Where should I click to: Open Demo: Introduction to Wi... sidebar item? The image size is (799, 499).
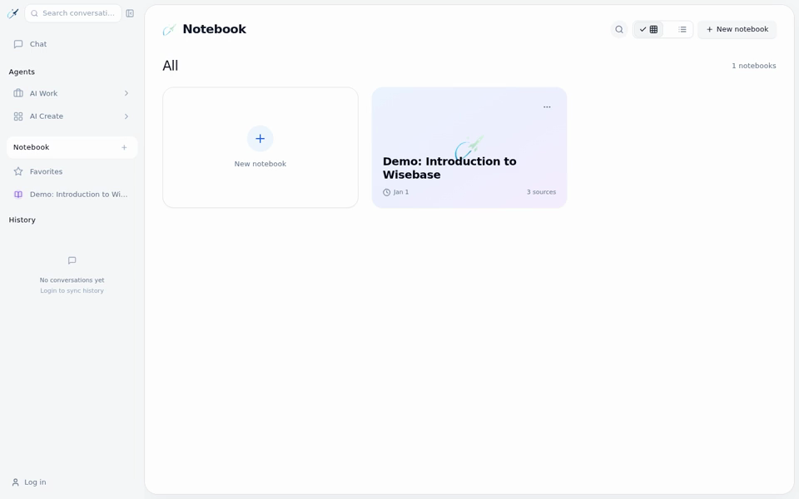pos(72,194)
